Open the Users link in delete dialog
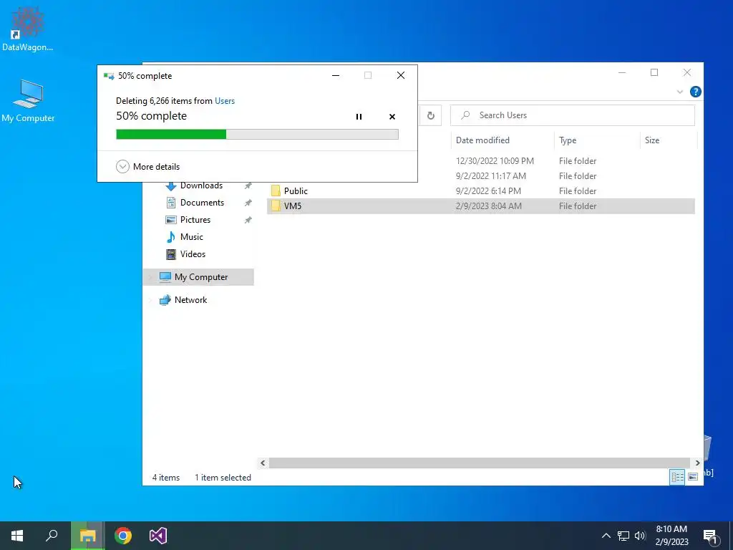This screenshot has width=733, height=550. click(x=224, y=100)
